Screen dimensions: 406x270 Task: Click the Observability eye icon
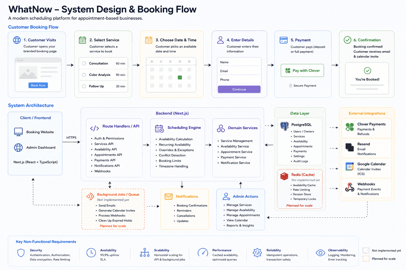(320, 253)
